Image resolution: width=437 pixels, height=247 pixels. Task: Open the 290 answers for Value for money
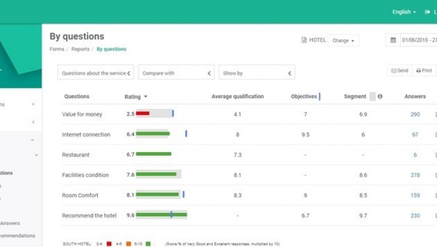[415, 114]
